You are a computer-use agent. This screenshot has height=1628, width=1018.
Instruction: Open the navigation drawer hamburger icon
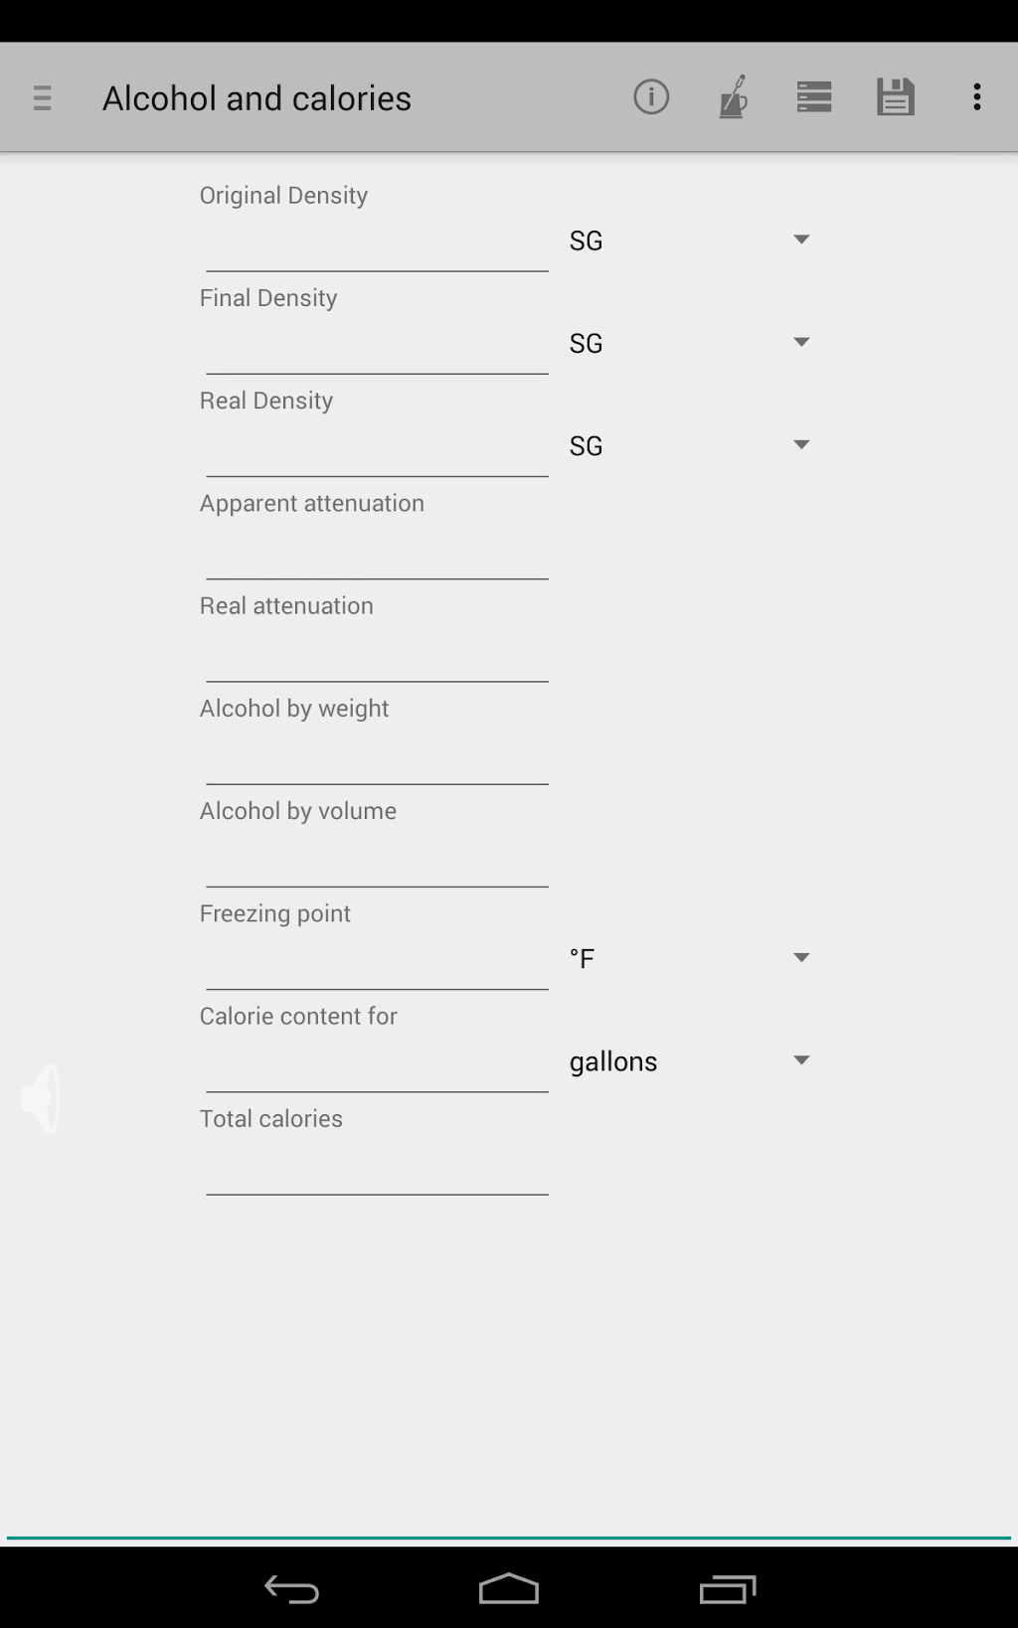point(42,97)
